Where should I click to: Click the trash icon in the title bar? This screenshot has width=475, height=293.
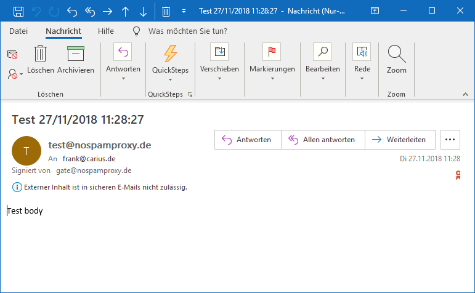(x=166, y=12)
